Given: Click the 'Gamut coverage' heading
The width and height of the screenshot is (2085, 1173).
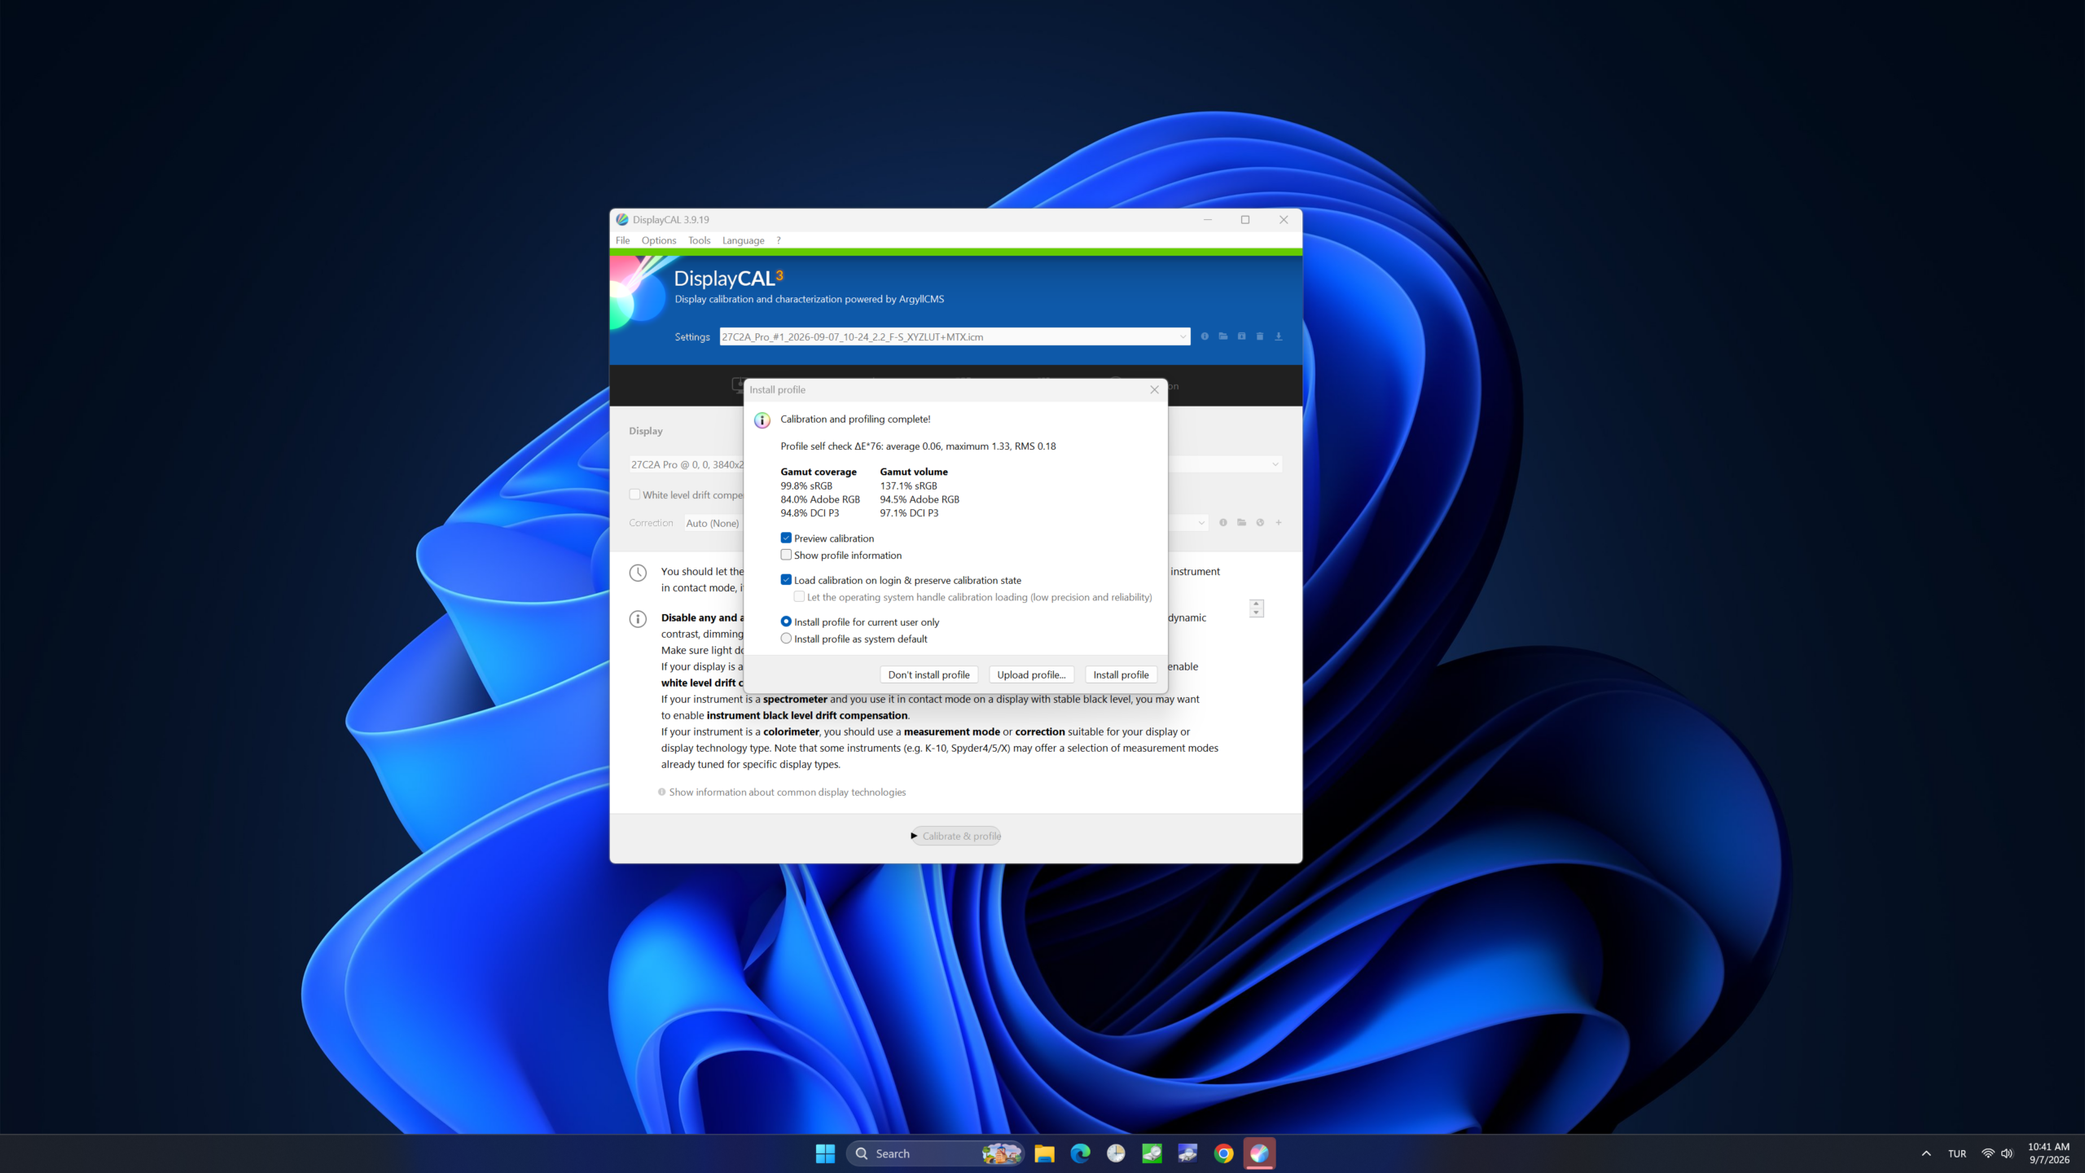Looking at the screenshot, I should tap(819, 472).
